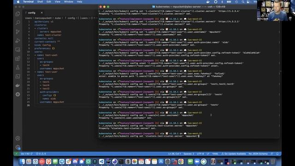Close the config editor tab

pos(41,12)
